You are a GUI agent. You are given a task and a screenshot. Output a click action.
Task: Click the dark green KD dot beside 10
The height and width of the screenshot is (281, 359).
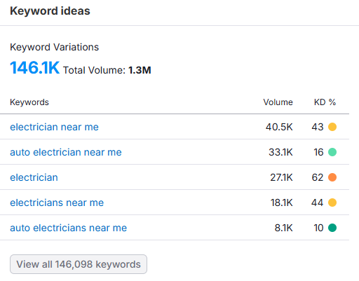tap(332, 228)
